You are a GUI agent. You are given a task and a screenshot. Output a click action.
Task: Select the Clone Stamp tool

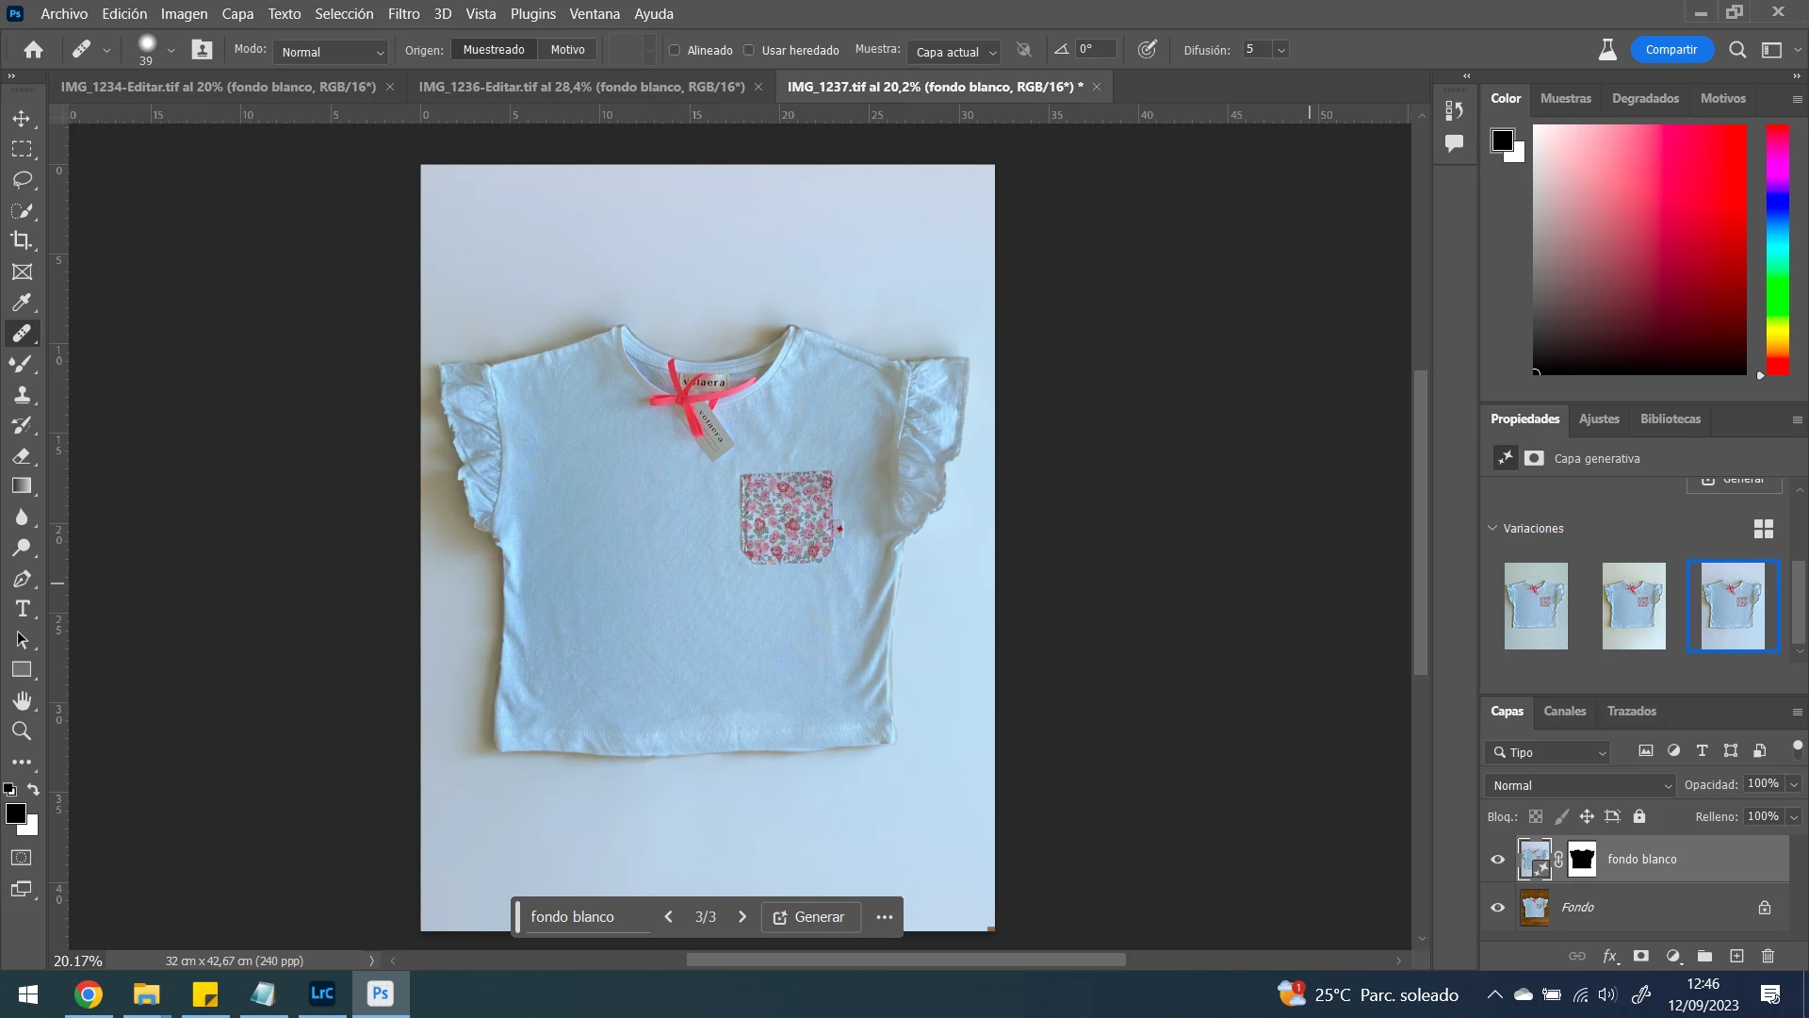(x=22, y=394)
